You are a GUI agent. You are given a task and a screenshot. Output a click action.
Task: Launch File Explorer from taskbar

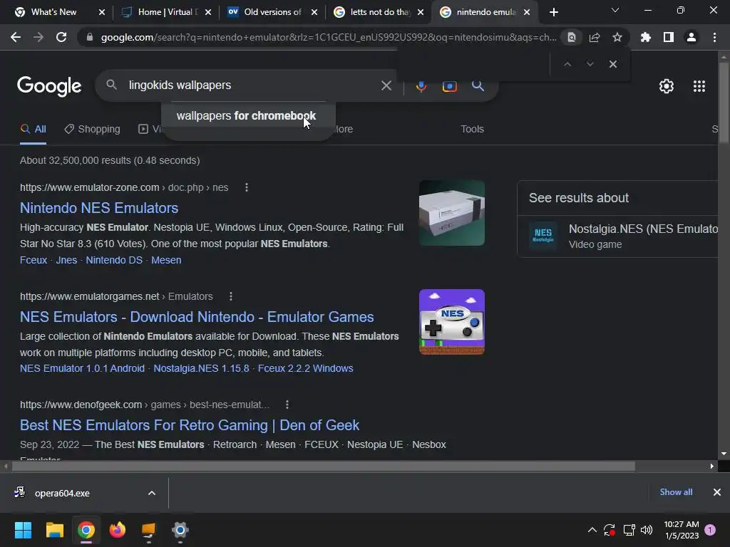(54, 530)
